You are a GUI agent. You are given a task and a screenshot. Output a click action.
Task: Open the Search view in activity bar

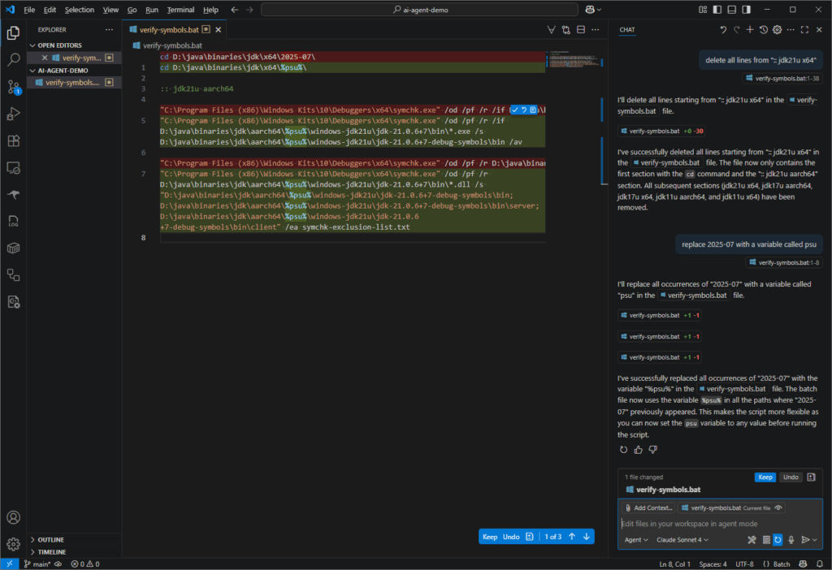[13, 59]
